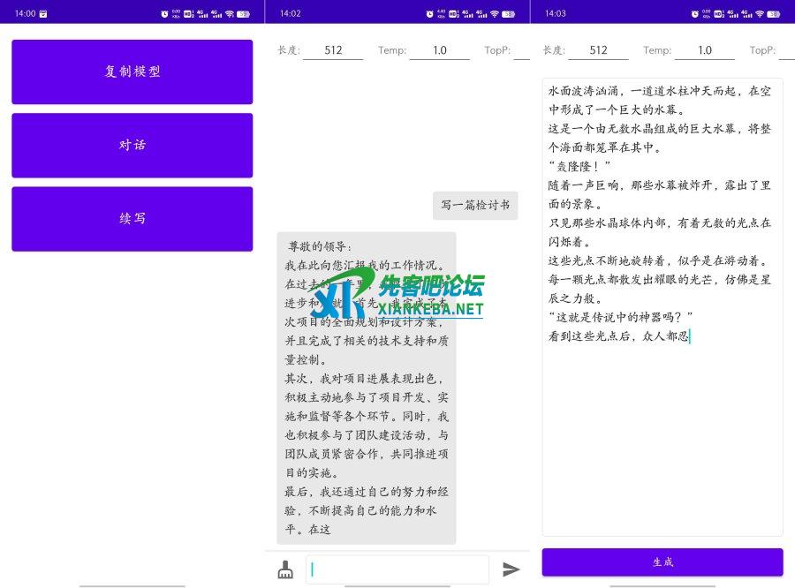
Task: Click the XIANKEBA.NET watermark logo
Action: tap(399, 297)
